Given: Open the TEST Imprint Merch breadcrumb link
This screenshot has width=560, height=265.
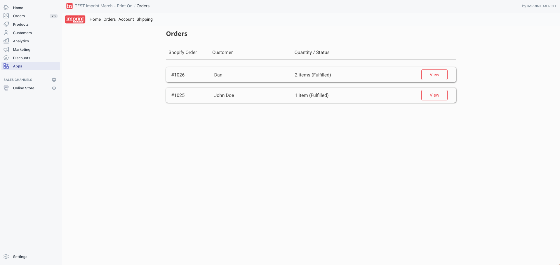Looking at the screenshot, I should tap(103, 6).
